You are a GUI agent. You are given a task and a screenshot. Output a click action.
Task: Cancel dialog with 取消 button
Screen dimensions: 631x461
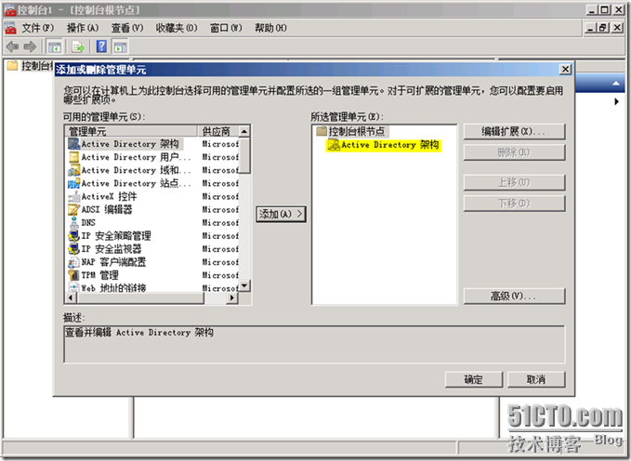pyautogui.click(x=536, y=379)
